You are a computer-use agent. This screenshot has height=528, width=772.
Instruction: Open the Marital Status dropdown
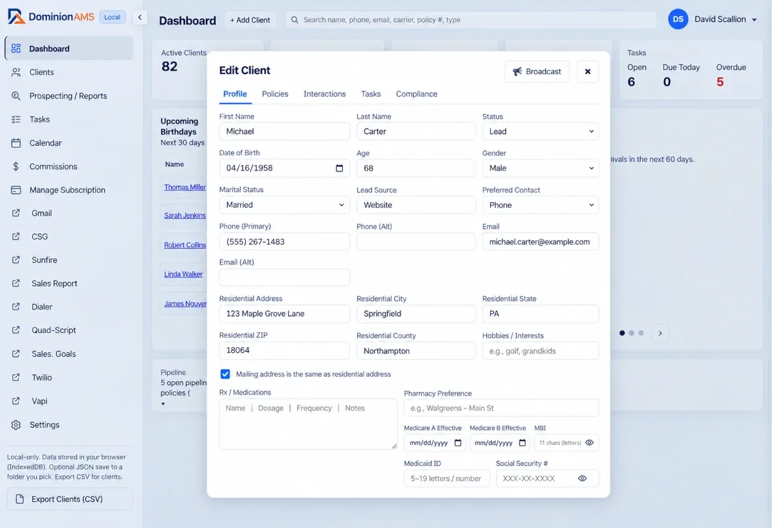(284, 205)
